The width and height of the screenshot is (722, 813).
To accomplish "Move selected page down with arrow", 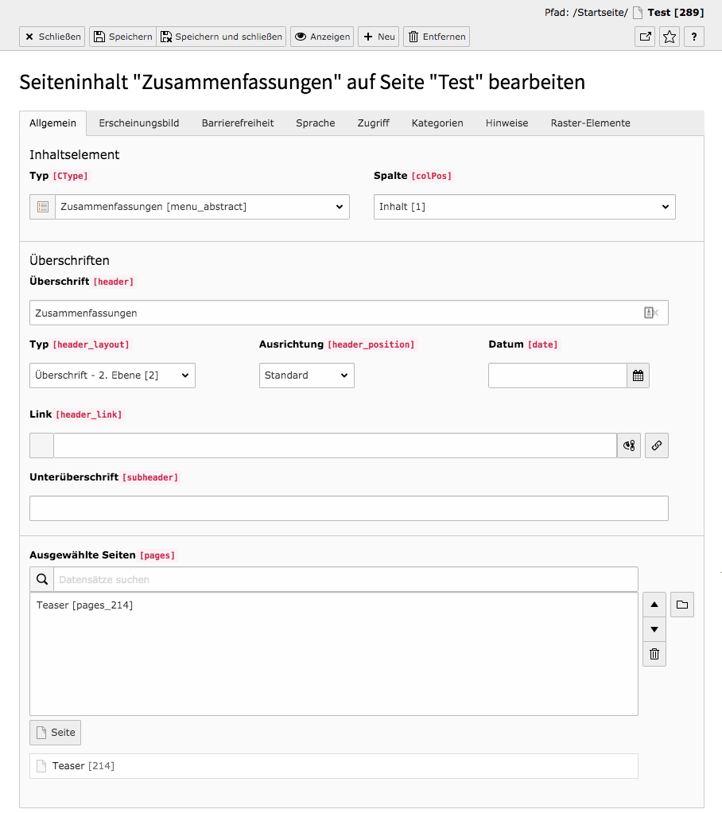I will [654, 629].
